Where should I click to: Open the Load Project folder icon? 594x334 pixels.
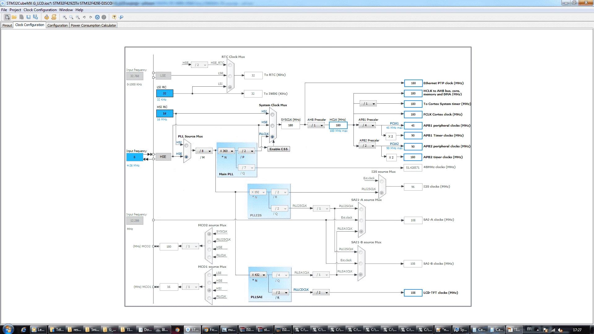[14, 17]
